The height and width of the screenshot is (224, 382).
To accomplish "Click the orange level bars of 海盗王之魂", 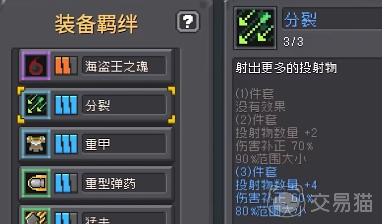I will pyautogui.click(x=66, y=66).
